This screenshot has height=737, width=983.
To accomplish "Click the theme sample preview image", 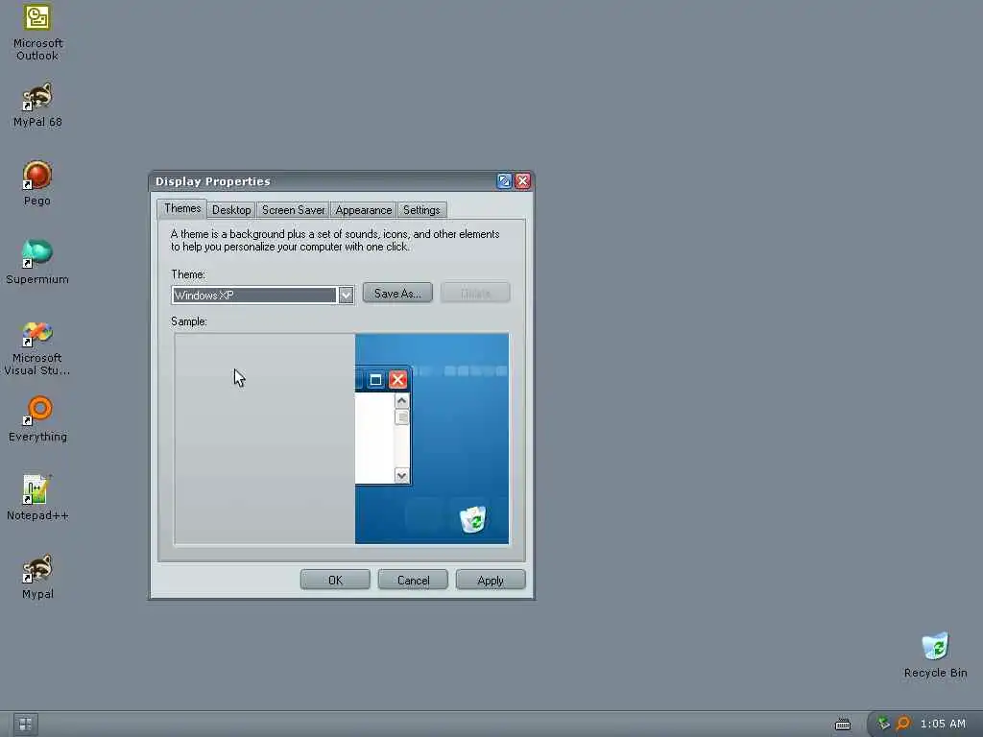I will (x=342, y=439).
